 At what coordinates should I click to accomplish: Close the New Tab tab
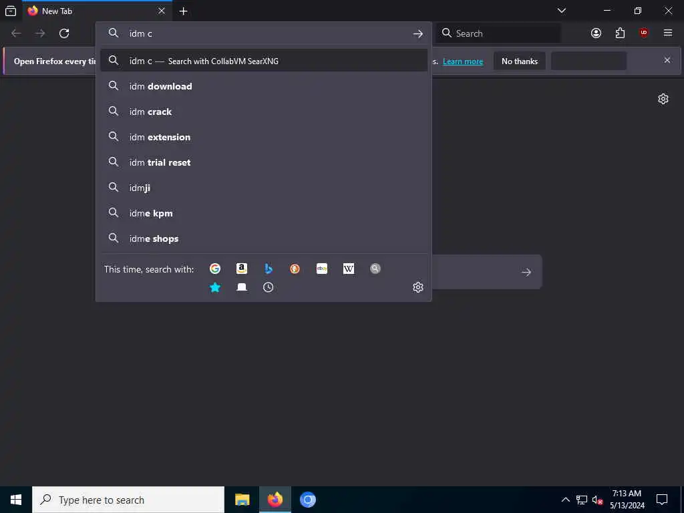(x=162, y=11)
